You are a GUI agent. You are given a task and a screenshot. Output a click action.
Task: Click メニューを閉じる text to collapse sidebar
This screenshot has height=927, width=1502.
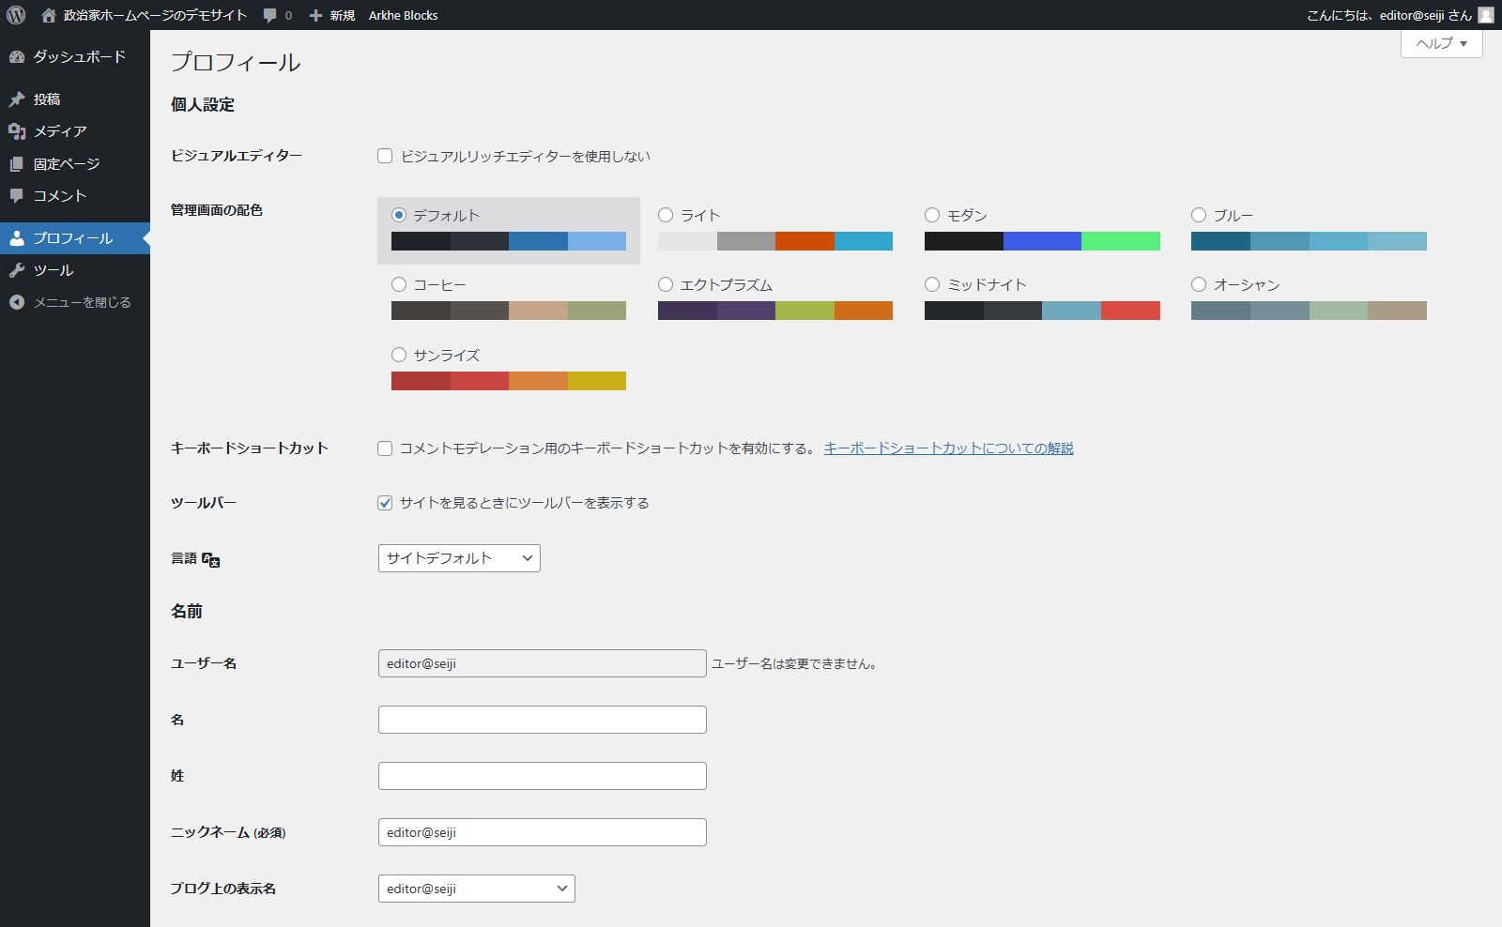click(83, 302)
